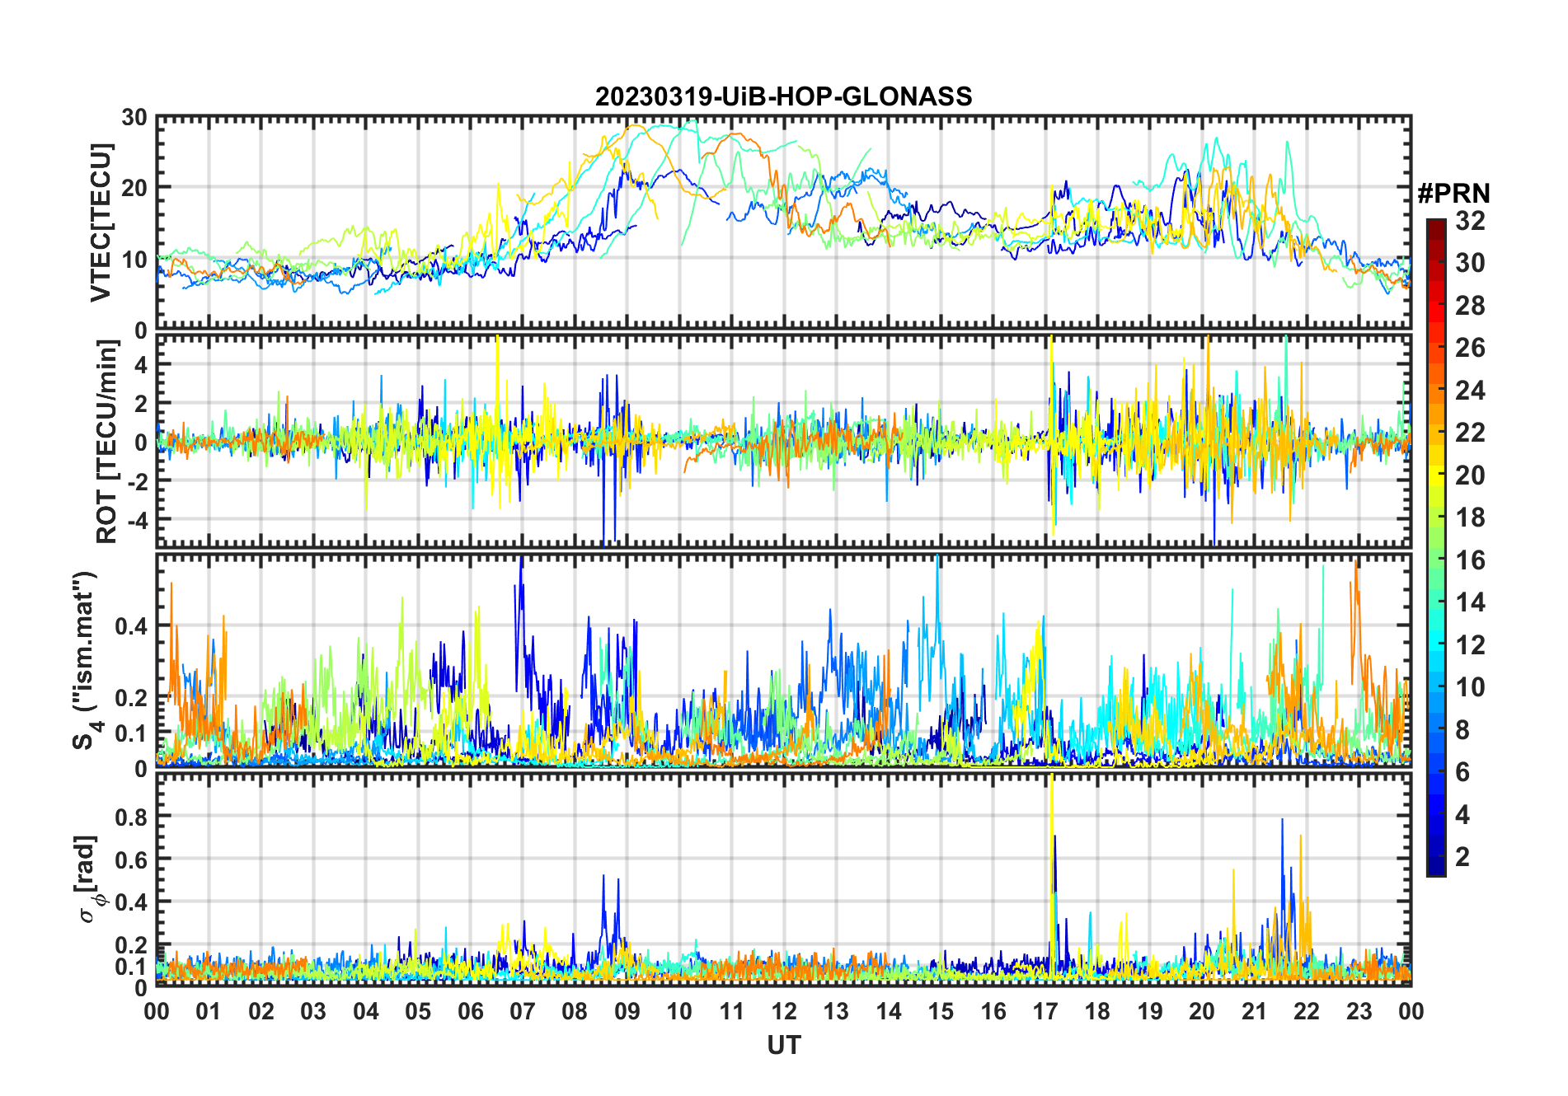Screen dimensions: 1568x1096
Task: Click the UT x-axis label
Action: (x=784, y=1046)
